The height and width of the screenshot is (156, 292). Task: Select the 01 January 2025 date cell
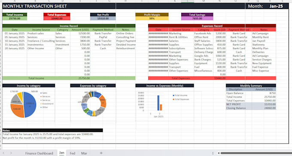(15, 33)
